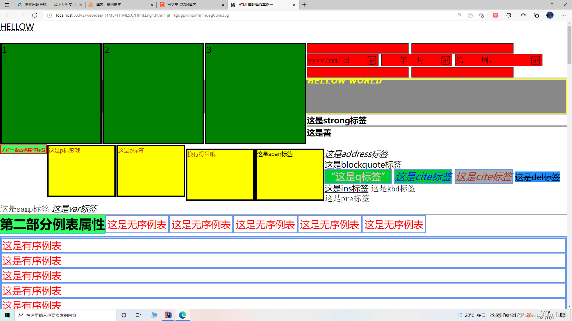Viewport: 572px width, 321px height.
Task: Open calendar picker on yyyy/mm/日 field
Action: (x=372, y=60)
